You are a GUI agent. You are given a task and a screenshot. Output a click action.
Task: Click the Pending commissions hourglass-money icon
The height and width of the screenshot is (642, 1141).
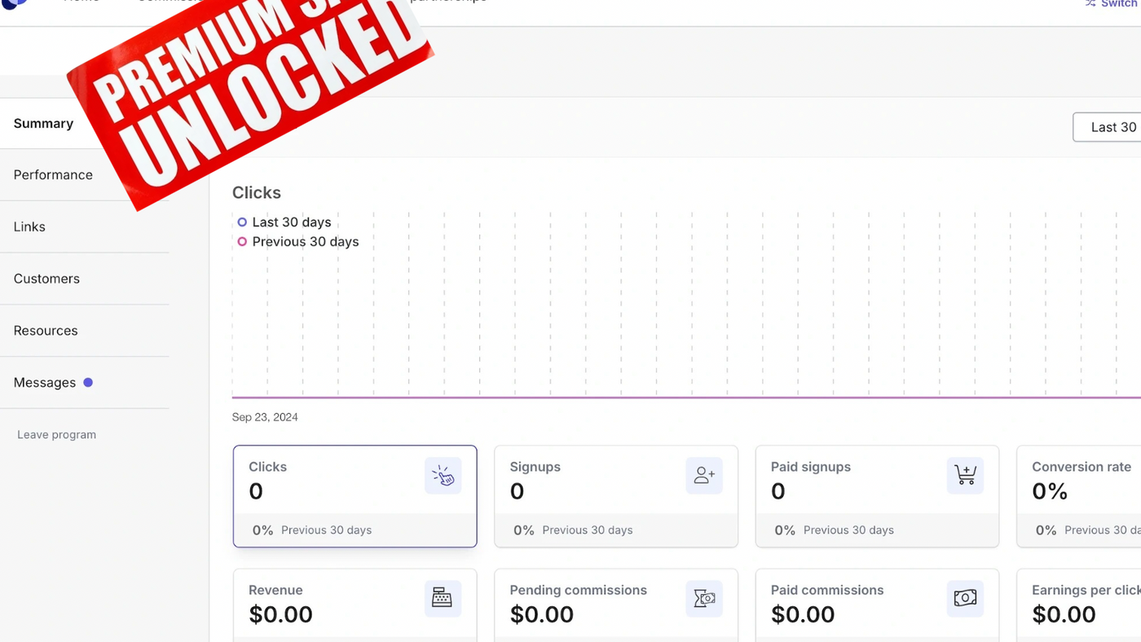704,599
